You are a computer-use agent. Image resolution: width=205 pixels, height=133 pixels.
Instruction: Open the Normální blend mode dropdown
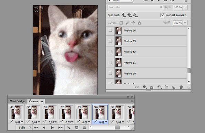[x=135, y=7]
